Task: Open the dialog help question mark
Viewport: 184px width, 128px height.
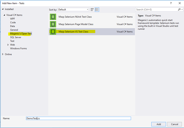Action: click(x=171, y=3)
